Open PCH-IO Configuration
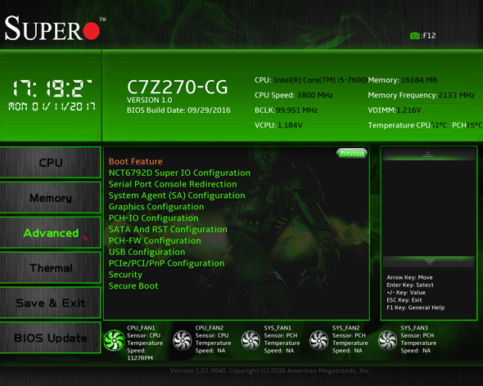The image size is (483, 386). (153, 218)
